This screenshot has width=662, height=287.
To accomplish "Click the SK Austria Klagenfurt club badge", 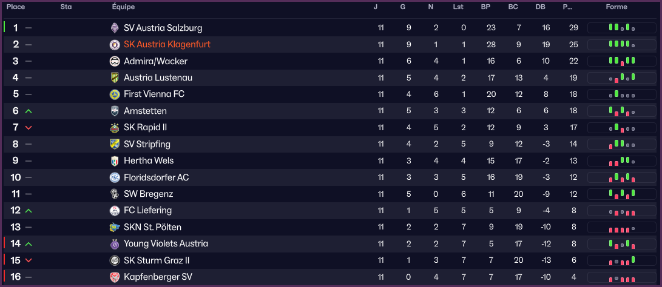I will coord(115,45).
